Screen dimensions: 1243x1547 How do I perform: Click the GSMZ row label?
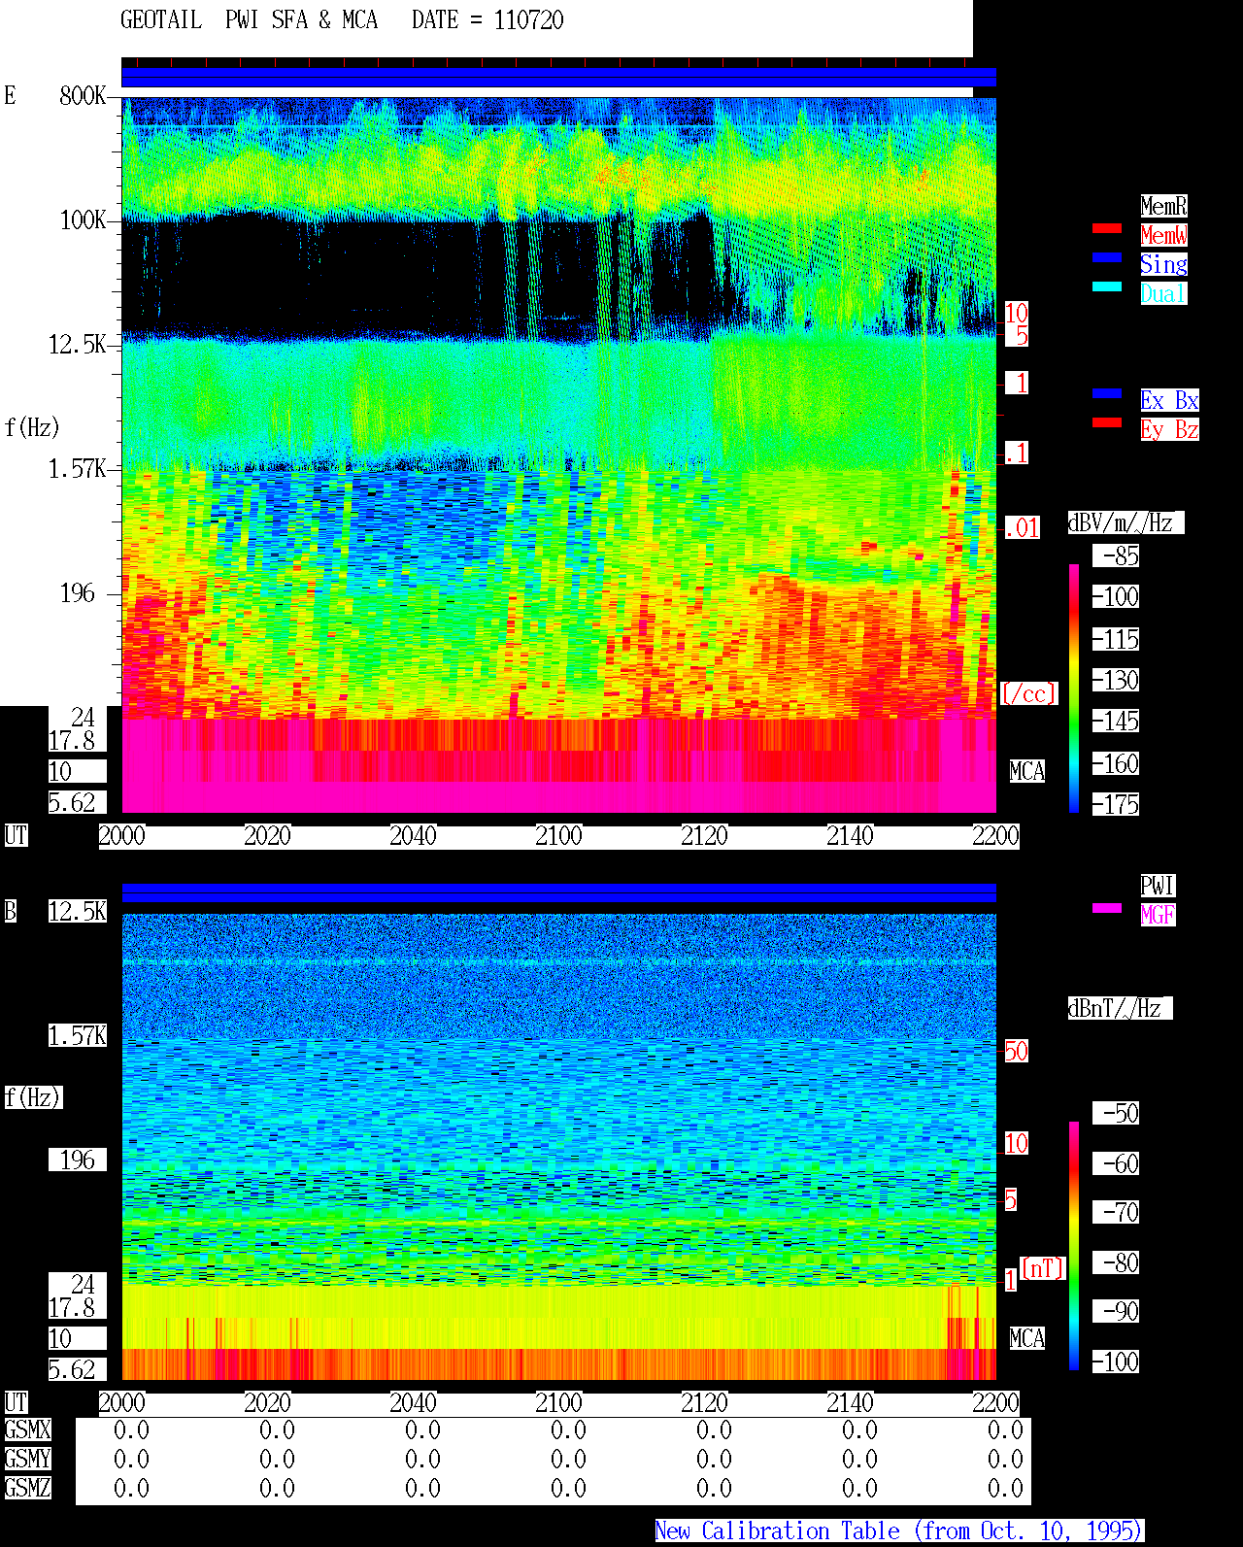point(27,1488)
